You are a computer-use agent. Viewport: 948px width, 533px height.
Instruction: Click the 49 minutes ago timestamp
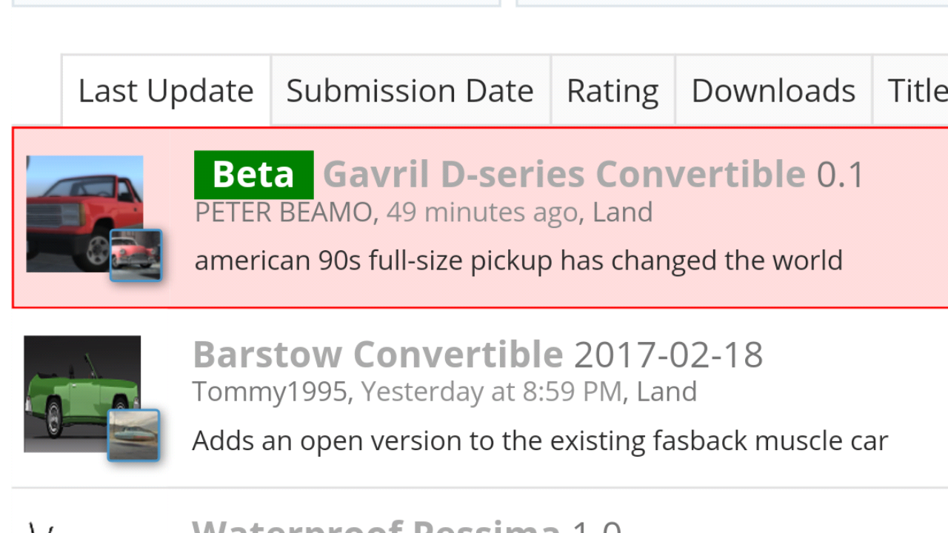pos(482,212)
